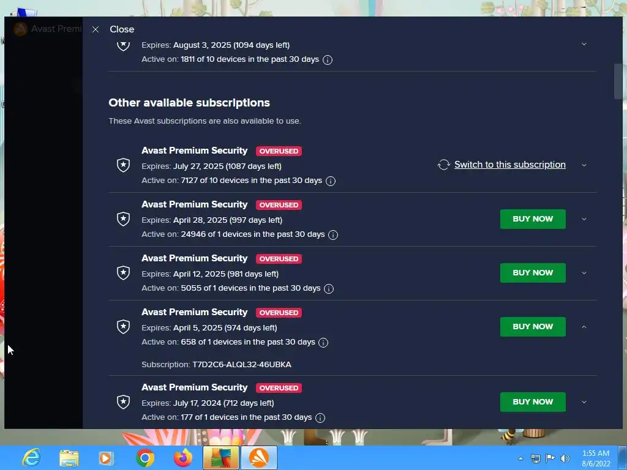Screen dimensions: 627x470
Task: Click info icon beside 5055 of 1 devices
Action: [329, 289]
